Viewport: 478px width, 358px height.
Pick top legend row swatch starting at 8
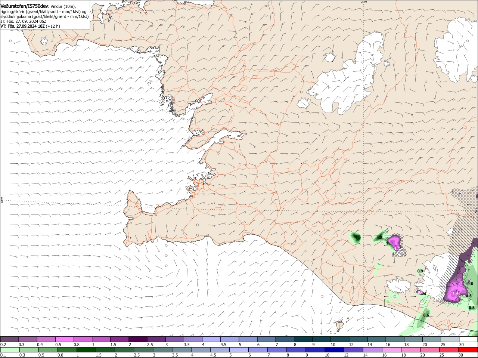click(303, 339)
